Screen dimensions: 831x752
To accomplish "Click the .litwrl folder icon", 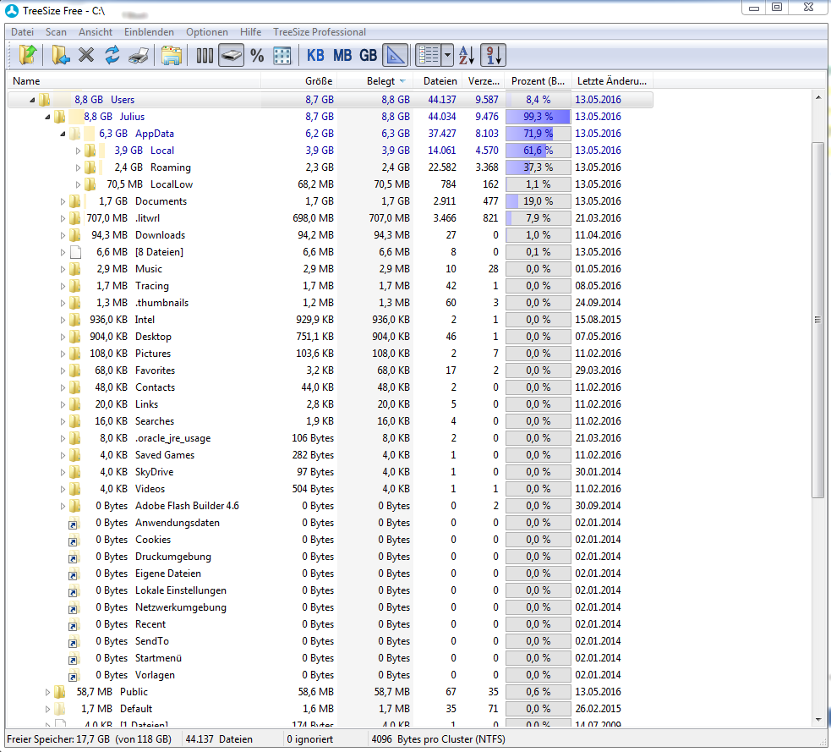I will tap(74, 218).
